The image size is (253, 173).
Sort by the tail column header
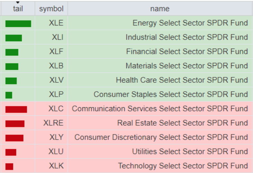pos(18,9)
